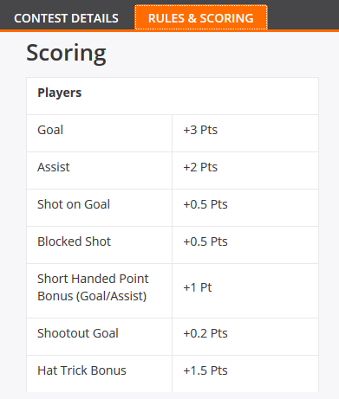Click the +1.5 Pts value
The image size is (339, 399).
pyautogui.click(x=205, y=370)
